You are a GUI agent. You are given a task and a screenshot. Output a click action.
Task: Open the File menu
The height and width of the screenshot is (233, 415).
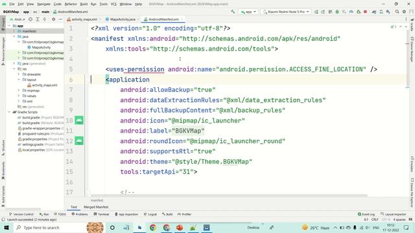point(12,4)
